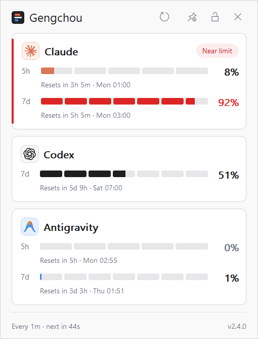
Task: Click the Antigravity rainbow arch icon
Action: tap(29, 226)
